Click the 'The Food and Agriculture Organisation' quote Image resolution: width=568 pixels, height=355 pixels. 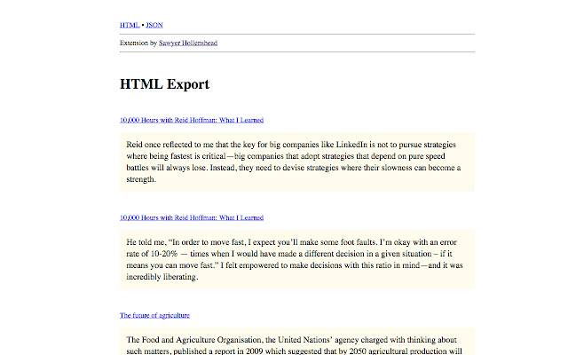[297, 342]
